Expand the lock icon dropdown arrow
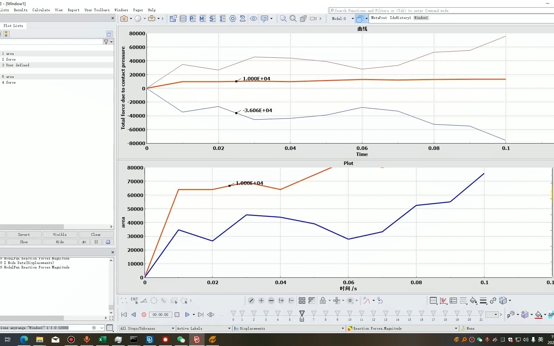Viewport: 554px width, 346px height. (x=330, y=301)
